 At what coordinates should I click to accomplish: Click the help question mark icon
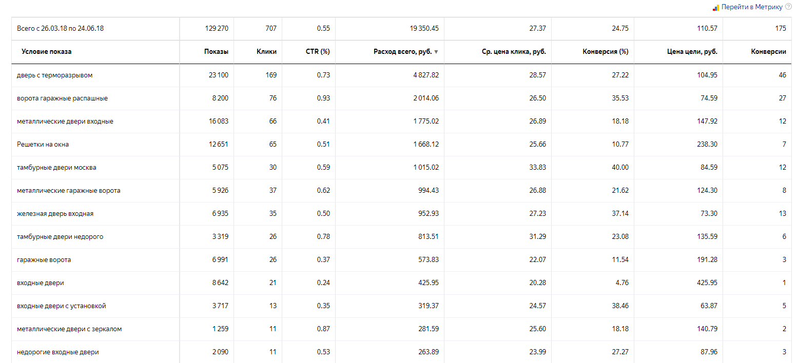pos(788,7)
